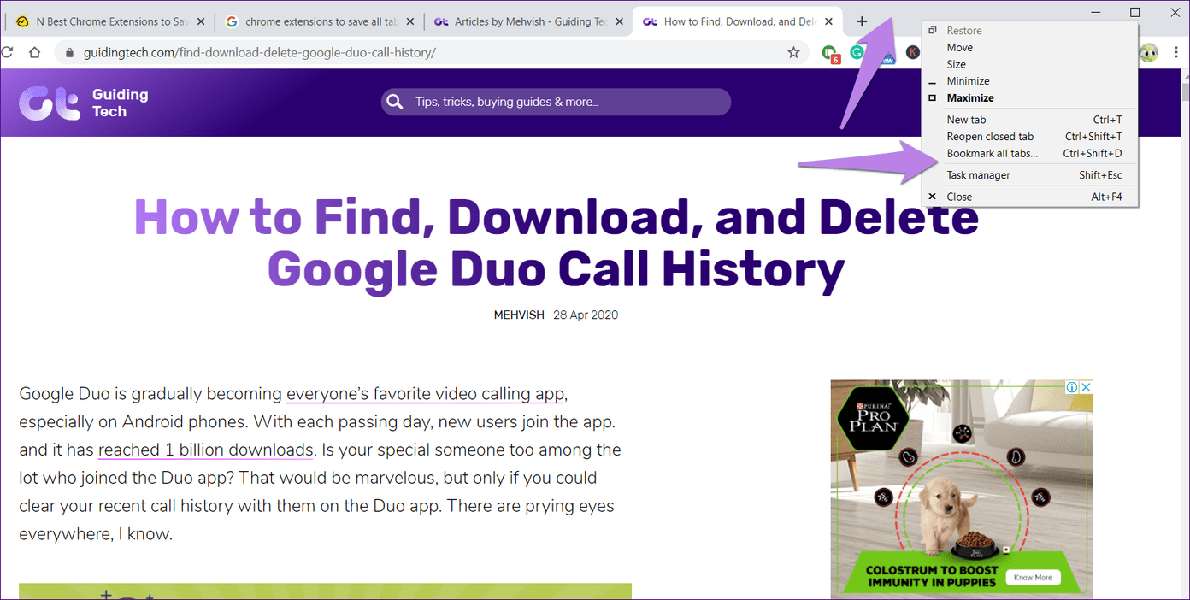
Task: Click the scrollbar up arrow
Action: (x=1185, y=75)
